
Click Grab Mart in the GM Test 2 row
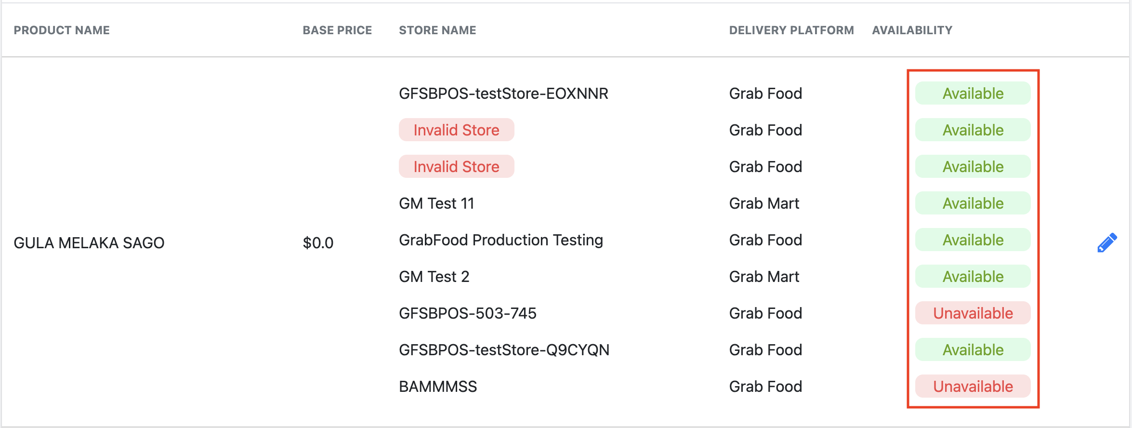764,277
